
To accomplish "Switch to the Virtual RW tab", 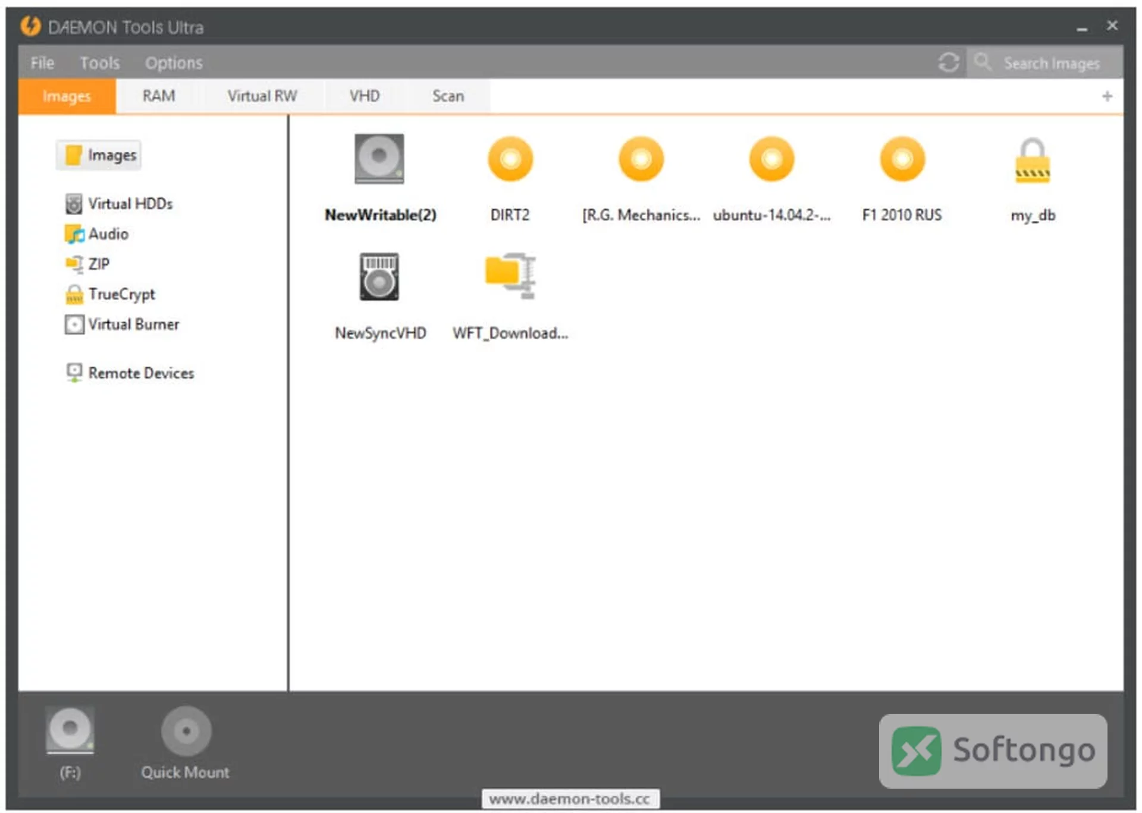I will pos(262,96).
